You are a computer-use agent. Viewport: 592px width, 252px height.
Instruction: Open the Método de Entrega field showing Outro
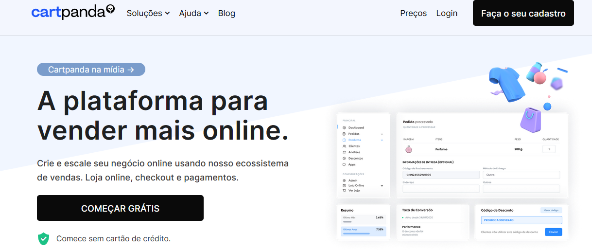point(522,175)
